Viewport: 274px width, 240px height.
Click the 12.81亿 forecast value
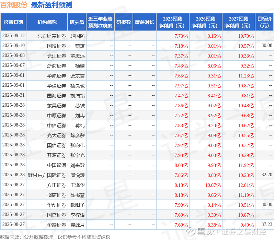[246, 185]
